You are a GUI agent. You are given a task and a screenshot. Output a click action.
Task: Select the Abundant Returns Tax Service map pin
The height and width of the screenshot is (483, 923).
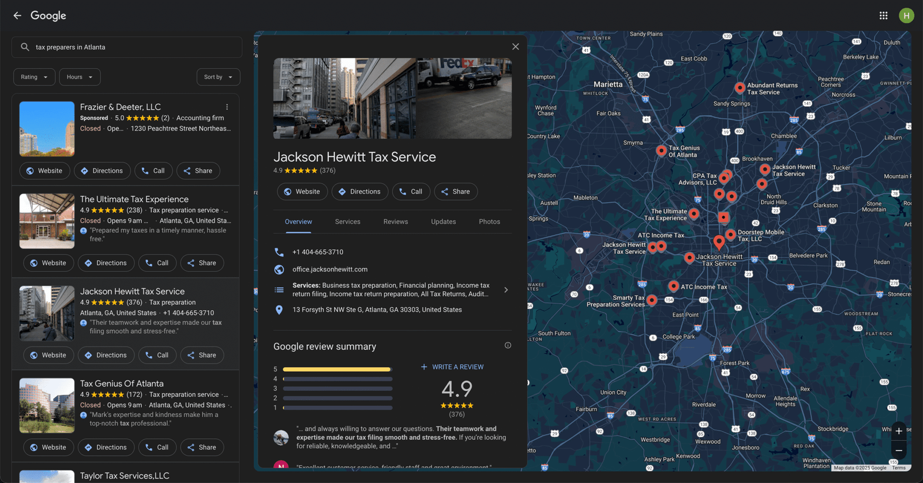tap(740, 87)
